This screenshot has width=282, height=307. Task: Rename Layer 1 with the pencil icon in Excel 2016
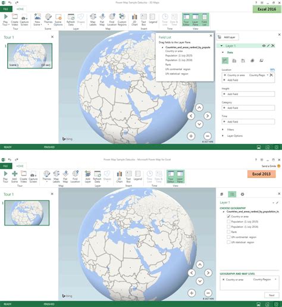[268, 46]
